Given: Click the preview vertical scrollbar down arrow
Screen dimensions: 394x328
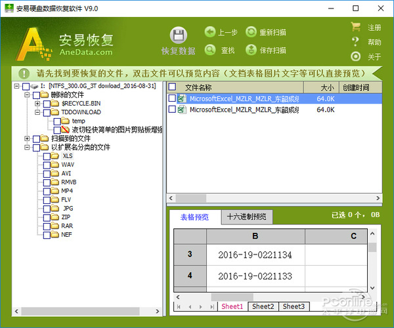Looking at the screenshot, I should click(372, 288).
